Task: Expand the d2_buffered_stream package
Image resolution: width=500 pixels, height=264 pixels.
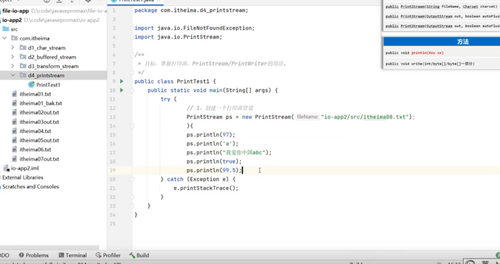Action: click(x=13, y=57)
